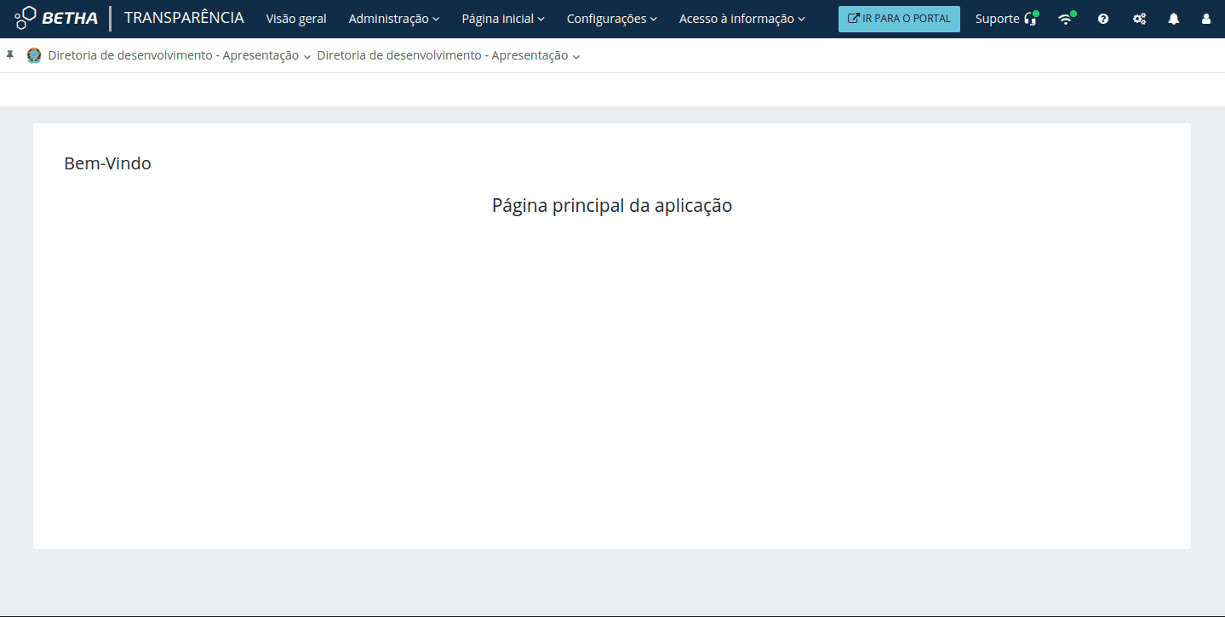Open the Configurações dropdown
The height and width of the screenshot is (617, 1225).
[611, 18]
